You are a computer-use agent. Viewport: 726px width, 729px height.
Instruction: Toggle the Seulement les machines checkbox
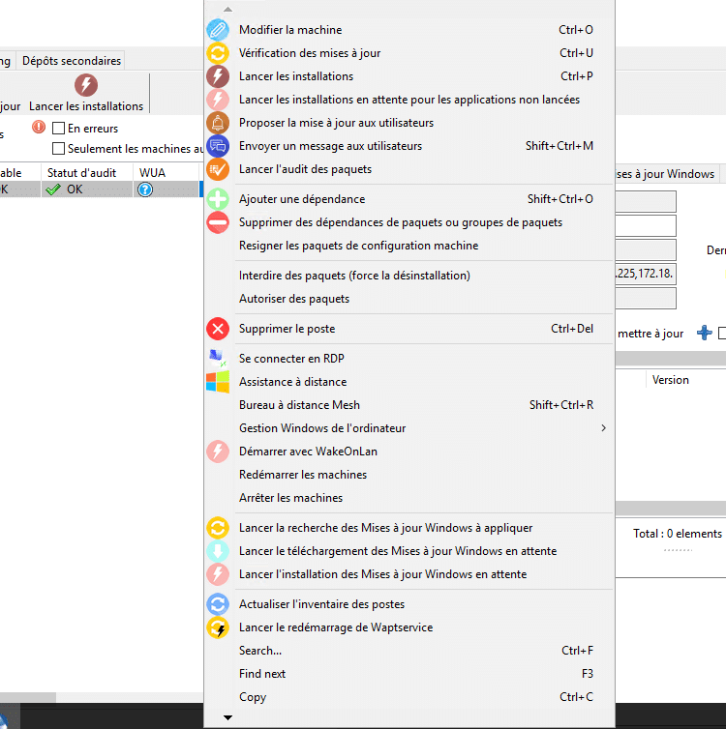59,149
